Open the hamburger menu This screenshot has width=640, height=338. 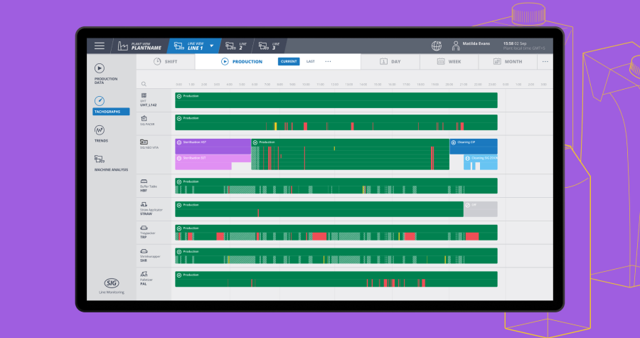(x=99, y=46)
